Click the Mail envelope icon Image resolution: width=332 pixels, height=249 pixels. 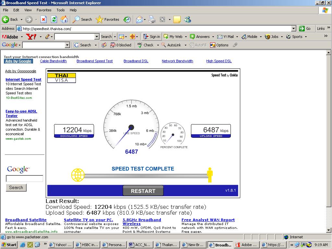click(x=139, y=19)
